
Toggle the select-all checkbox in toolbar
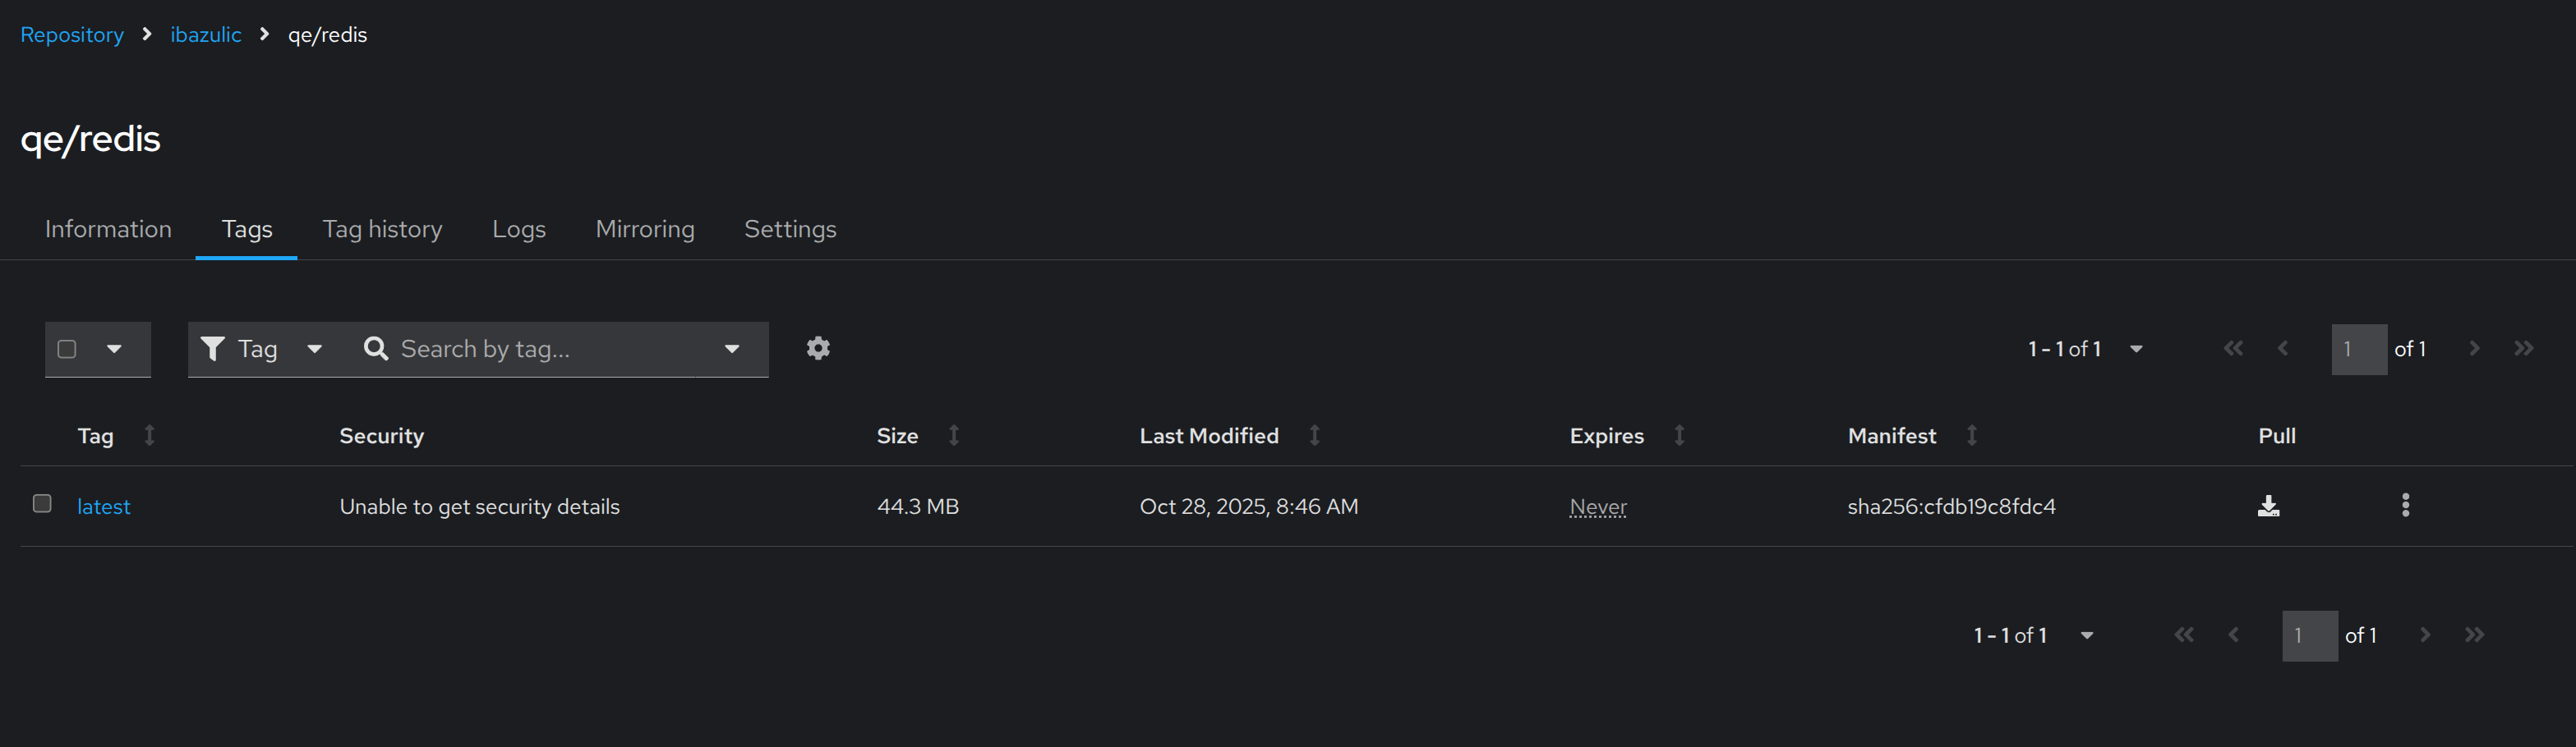coord(67,350)
